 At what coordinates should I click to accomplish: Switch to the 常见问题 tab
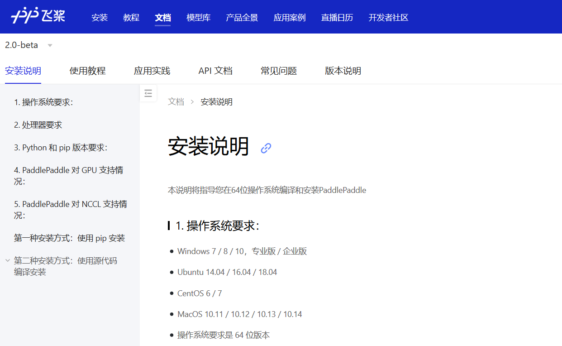tap(279, 71)
